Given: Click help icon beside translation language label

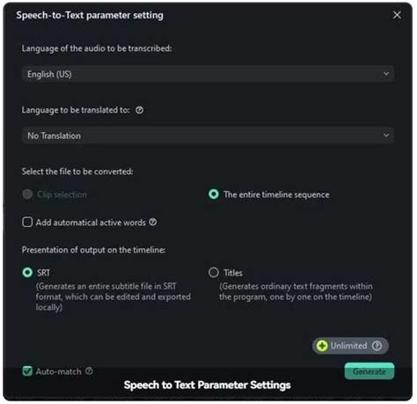Looking at the screenshot, I should pos(140,110).
